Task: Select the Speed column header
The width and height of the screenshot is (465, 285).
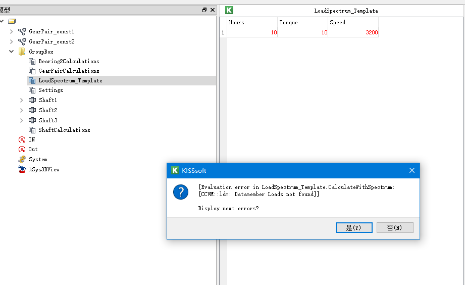Action: (x=353, y=23)
